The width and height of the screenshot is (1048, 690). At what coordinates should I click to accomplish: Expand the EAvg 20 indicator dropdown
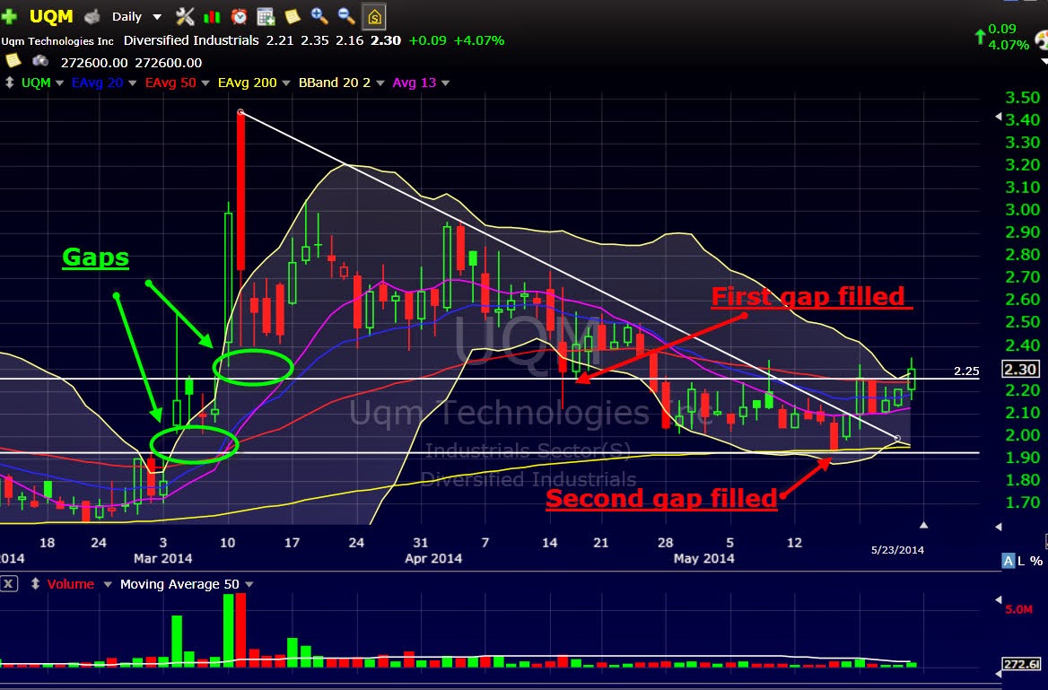(x=132, y=83)
